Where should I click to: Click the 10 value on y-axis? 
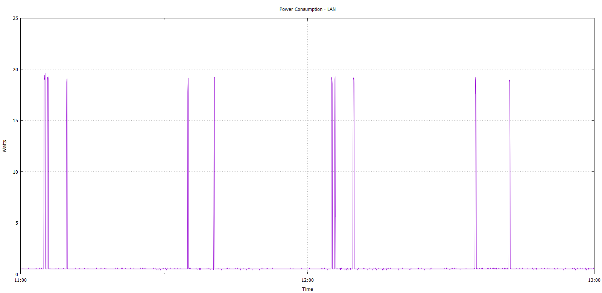pos(15,172)
